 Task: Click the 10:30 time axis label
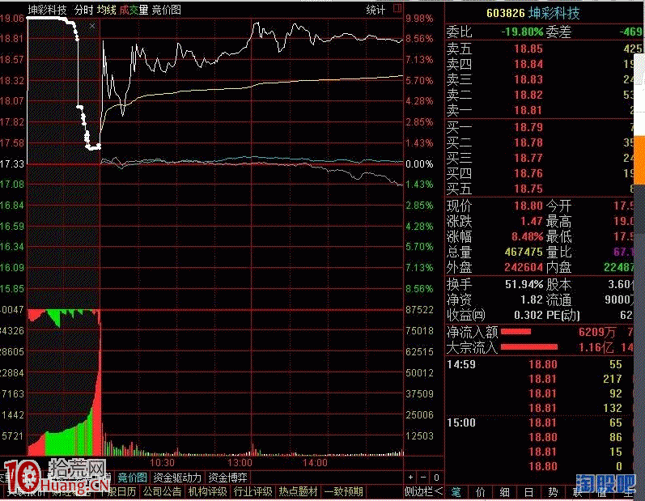(x=162, y=463)
